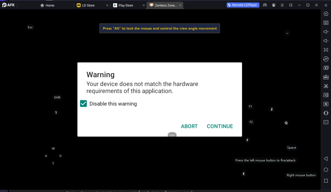This screenshot has width=331, height=192.
Task: Click the install APK icon
Action: [x=326, y=77]
